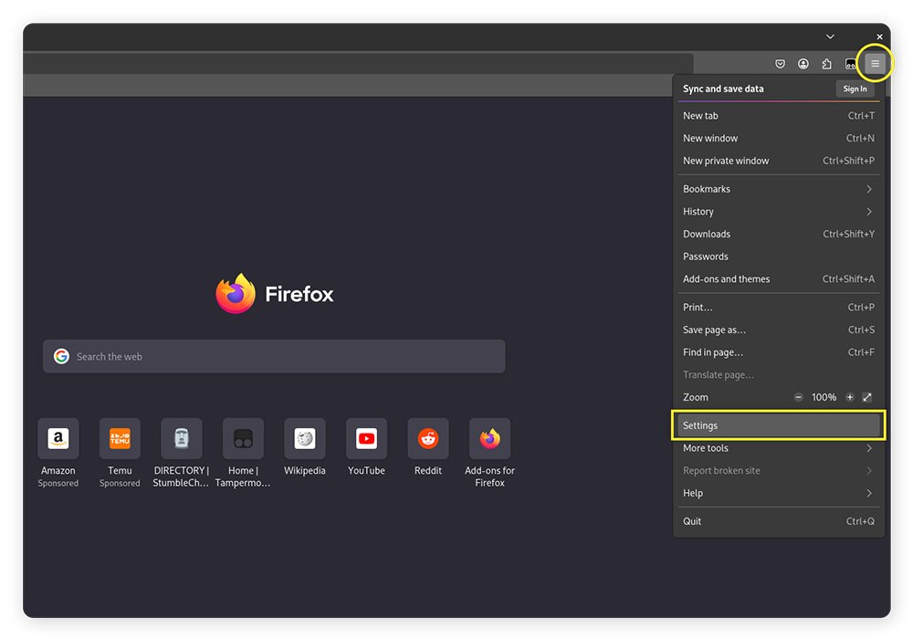Open Settings from the menu

[x=779, y=425]
